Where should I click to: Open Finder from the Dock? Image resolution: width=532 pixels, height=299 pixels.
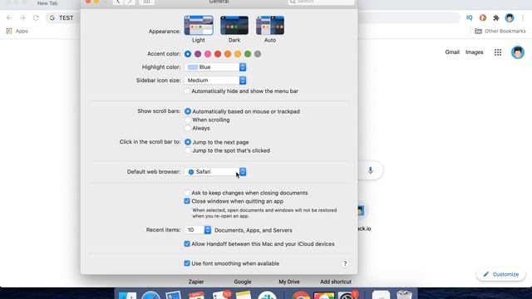pos(127,296)
